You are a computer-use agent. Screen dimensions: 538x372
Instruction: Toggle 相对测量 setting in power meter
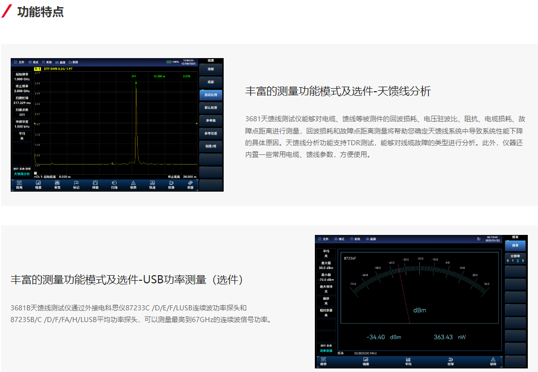pyautogui.click(x=326, y=312)
